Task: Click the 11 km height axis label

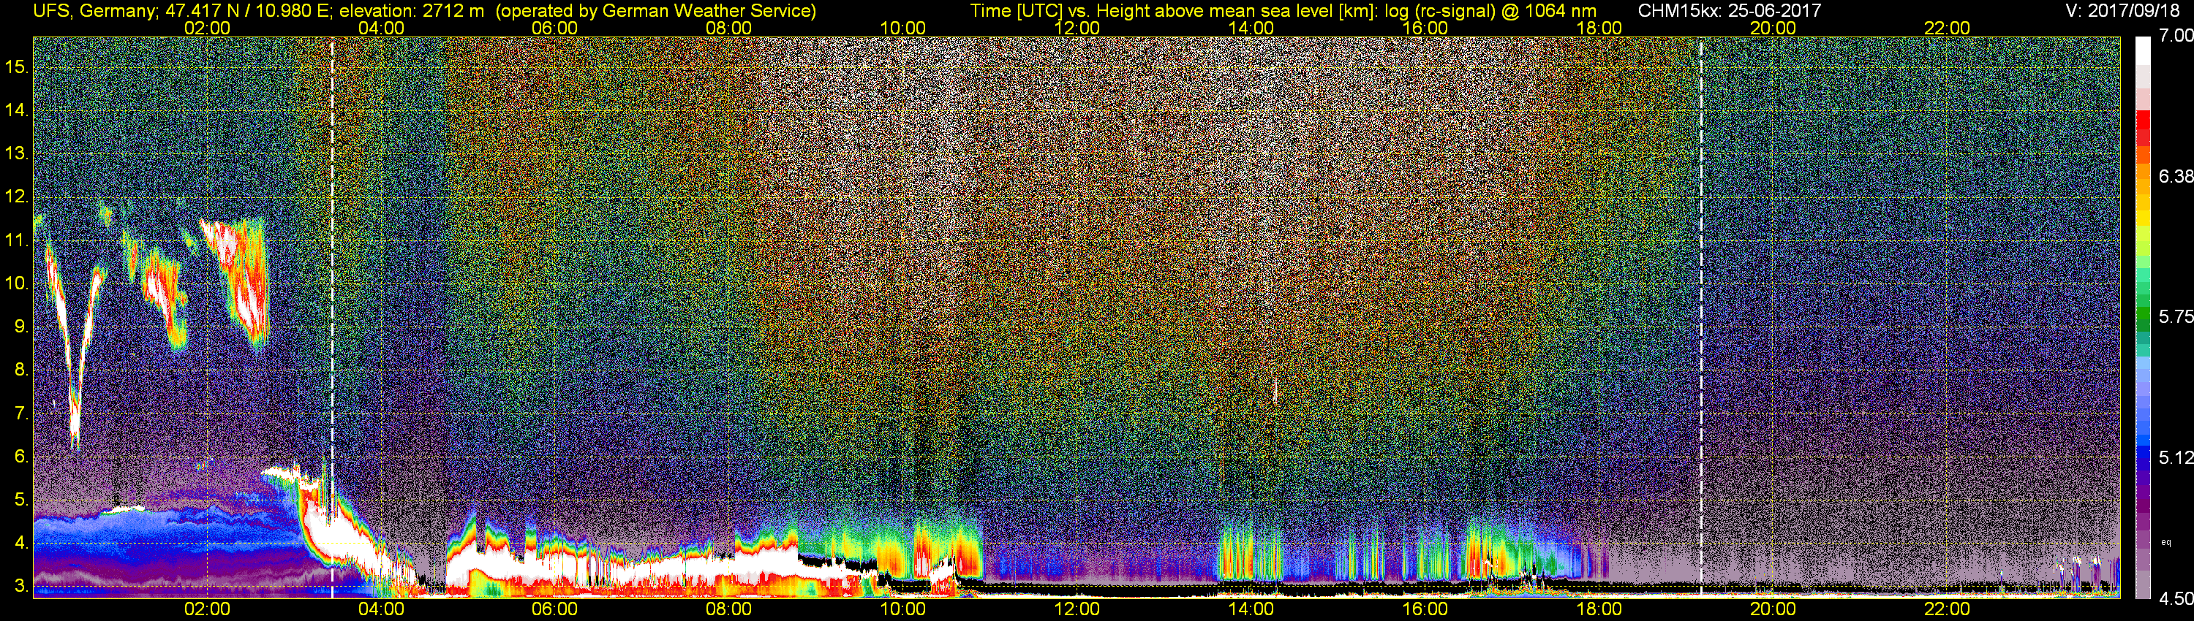Action: click(x=16, y=240)
